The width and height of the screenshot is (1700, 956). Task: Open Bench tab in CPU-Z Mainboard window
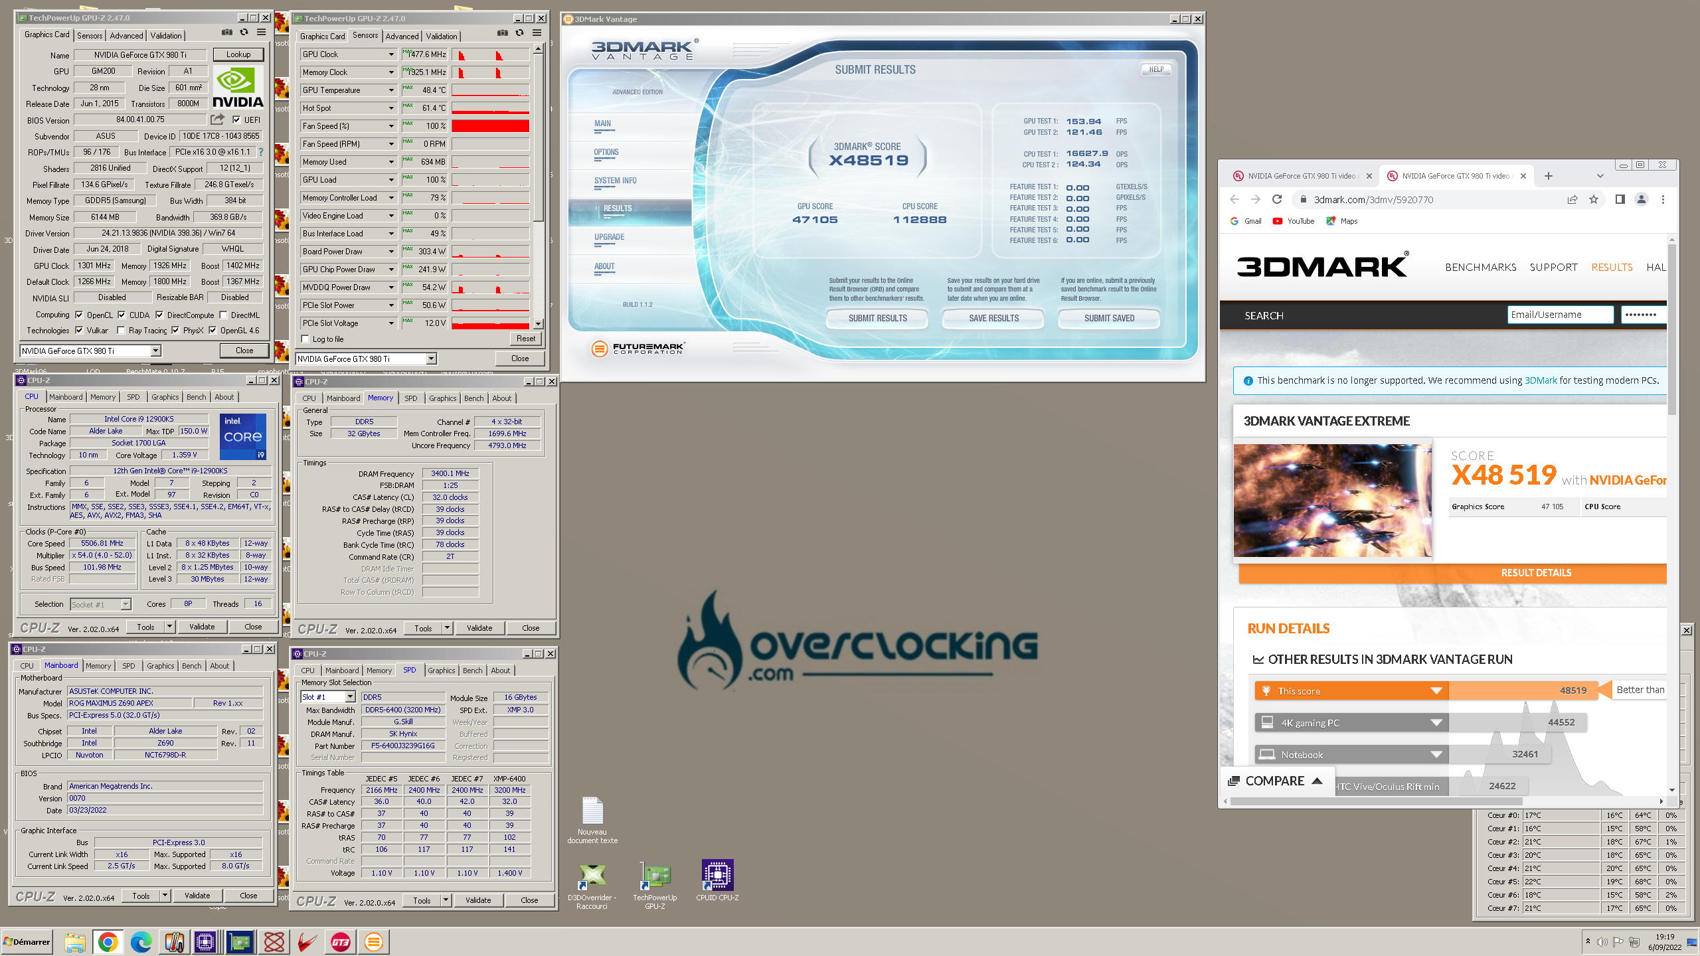point(191,666)
